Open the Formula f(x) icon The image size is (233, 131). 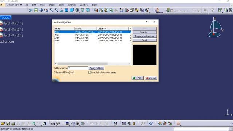tap(53, 123)
